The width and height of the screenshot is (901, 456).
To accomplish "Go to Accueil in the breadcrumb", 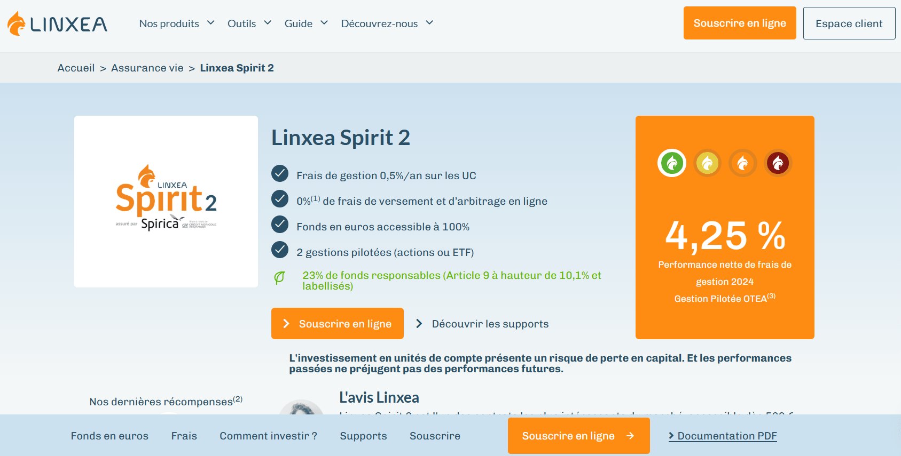I will pos(76,68).
